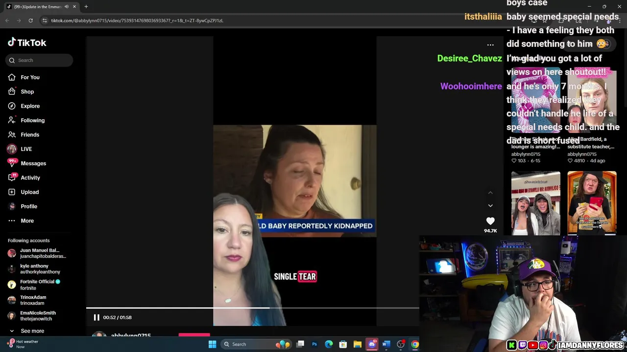Open the Activity notifications
The height and width of the screenshot is (352, 627).
pyautogui.click(x=30, y=177)
